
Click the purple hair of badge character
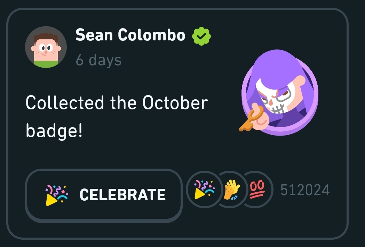(275, 66)
